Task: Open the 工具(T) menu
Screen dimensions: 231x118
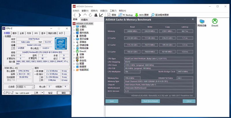Action: pyautogui.click(x=113, y=11)
